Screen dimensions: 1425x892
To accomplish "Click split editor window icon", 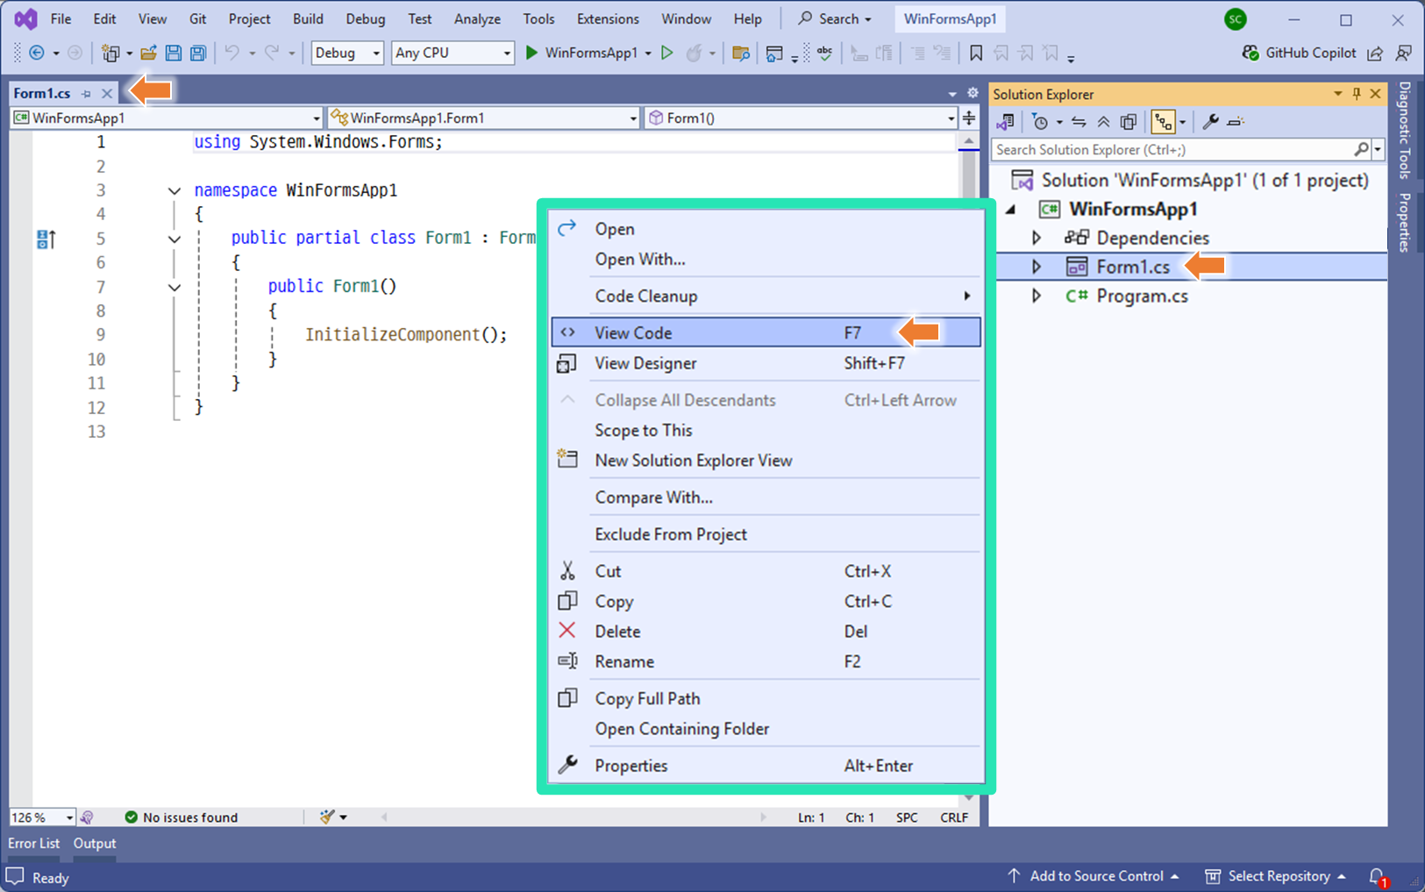I will tap(969, 118).
